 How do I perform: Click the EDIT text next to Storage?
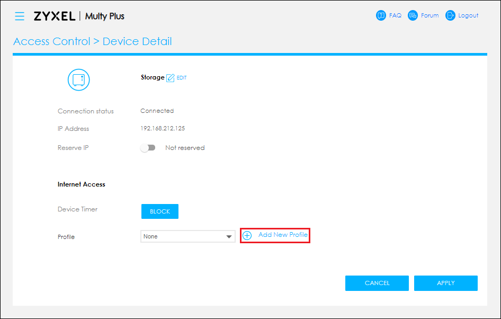tap(182, 78)
